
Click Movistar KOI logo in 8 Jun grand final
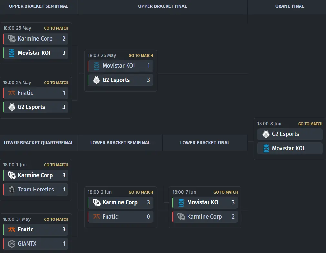[x=266, y=148]
